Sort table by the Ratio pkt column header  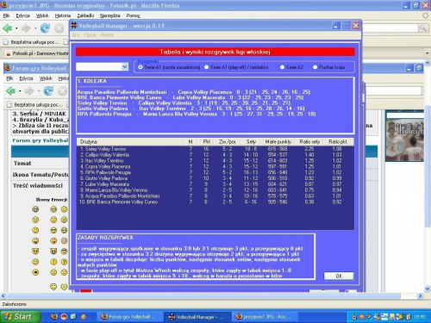pos(338,141)
